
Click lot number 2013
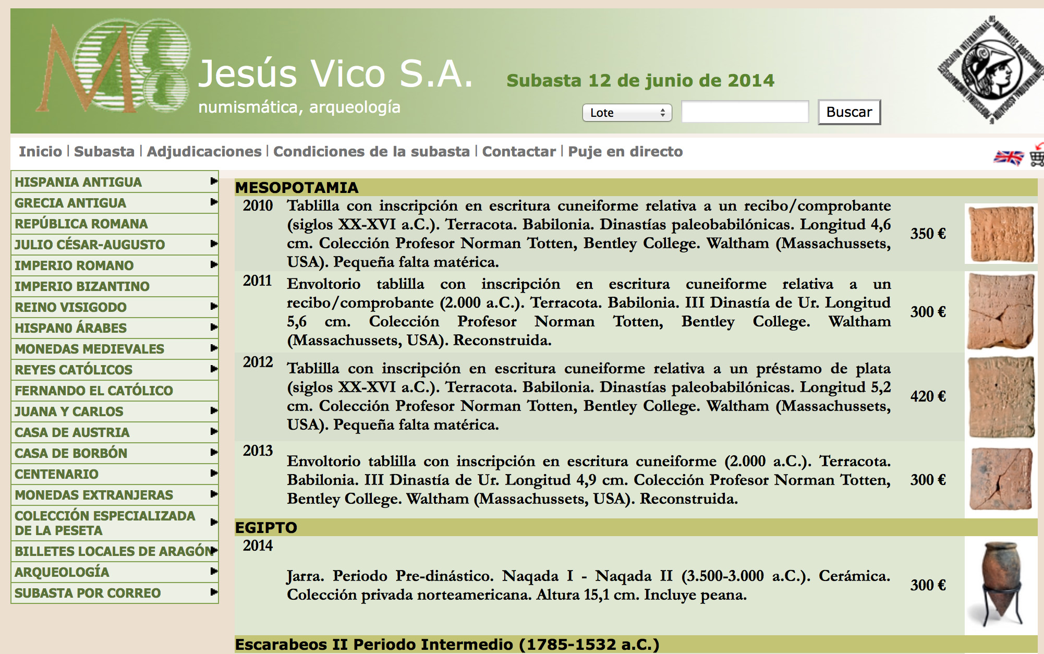pos(258,451)
